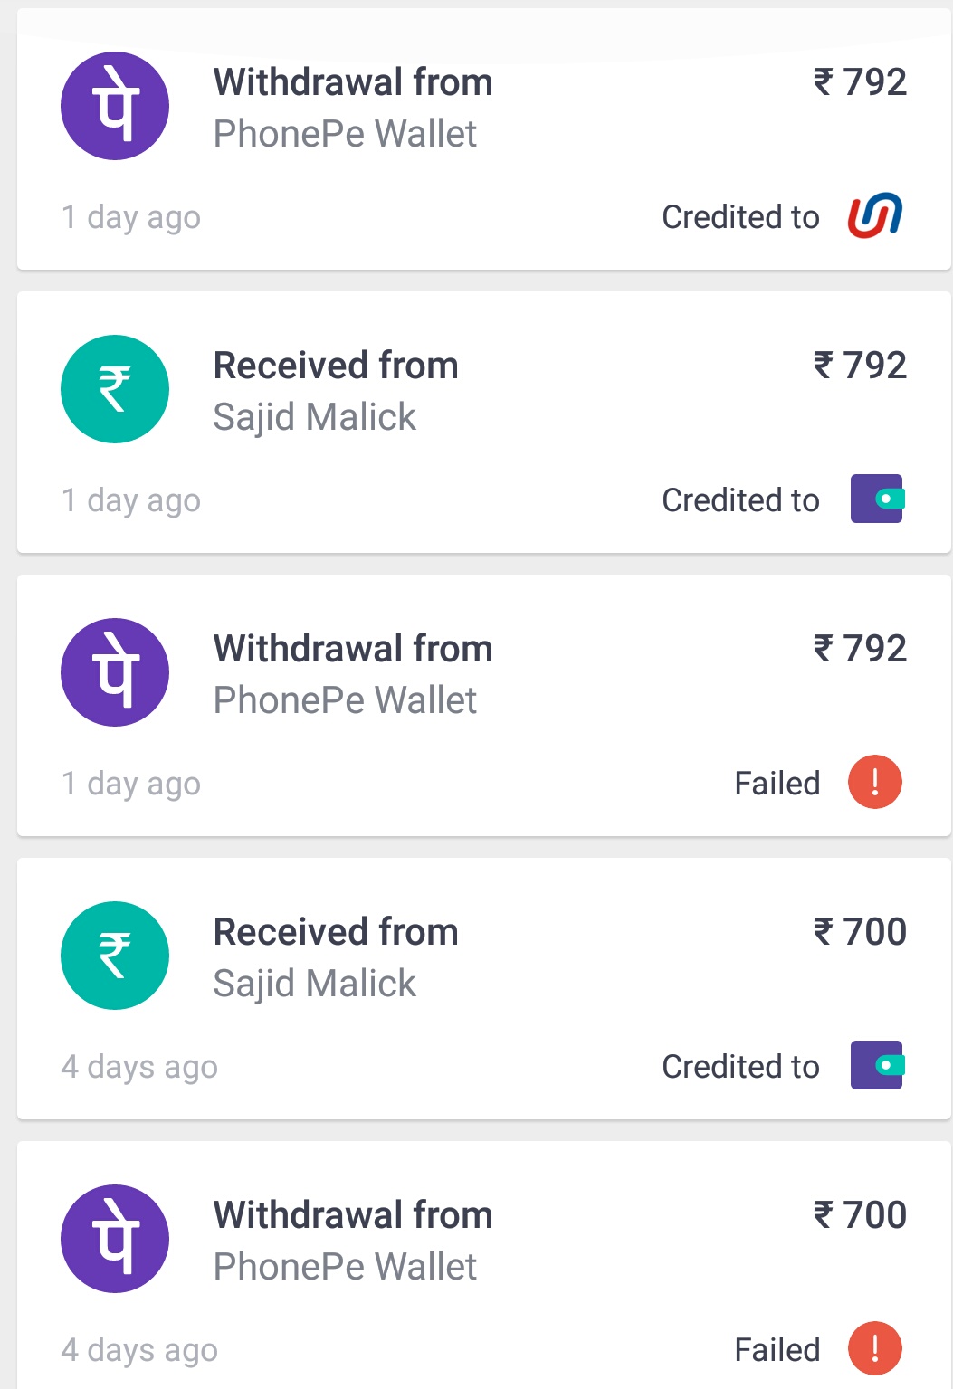Tap the wallet icon on the ₹700 received transaction
The height and width of the screenshot is (1389, 953).
877,1065
